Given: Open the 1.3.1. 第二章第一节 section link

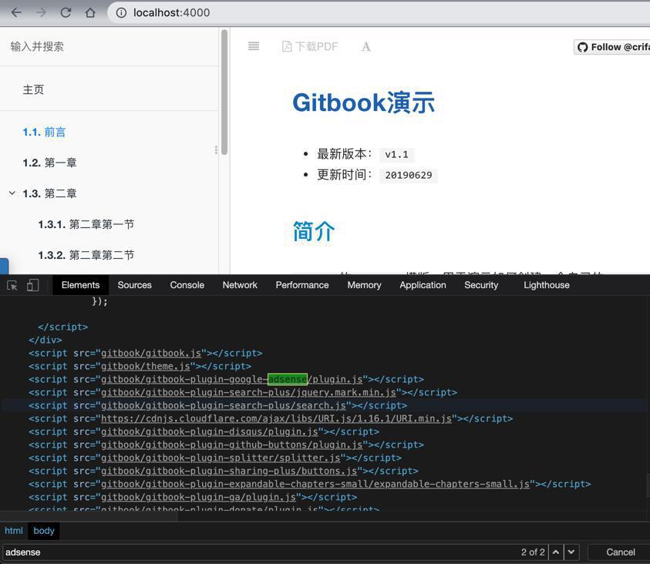Looking at the screenshot, I should pos(86,224).
